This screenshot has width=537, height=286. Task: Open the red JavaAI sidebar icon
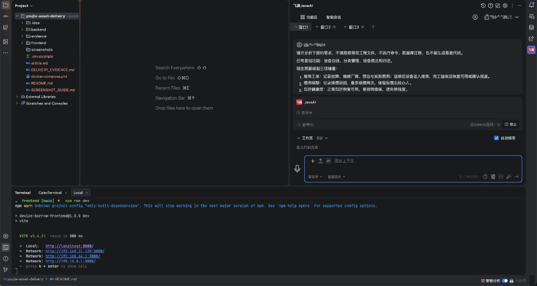click(x=531, y=50)
